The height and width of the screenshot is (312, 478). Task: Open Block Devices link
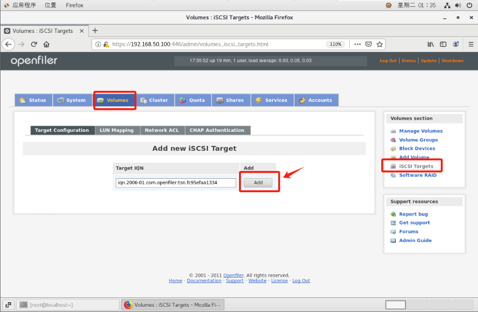pos(417,149)
